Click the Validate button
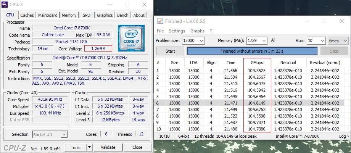The width and height of the screenshot is (351, 153). click(x=108, y=147)
